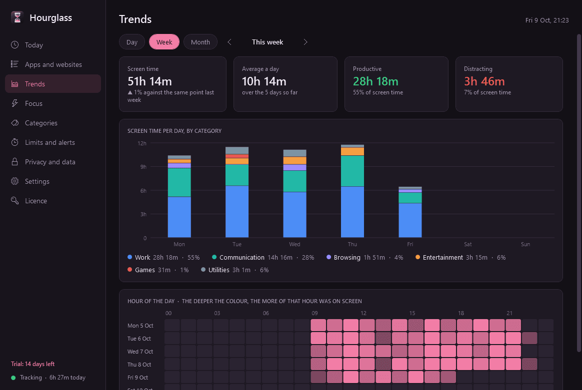
Task: Open Apps and websites page
Action: coord(53,64)
